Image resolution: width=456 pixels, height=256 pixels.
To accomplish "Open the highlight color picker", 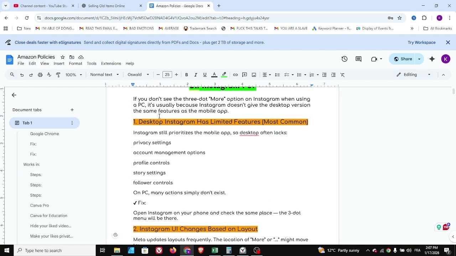I will (224, 75).
